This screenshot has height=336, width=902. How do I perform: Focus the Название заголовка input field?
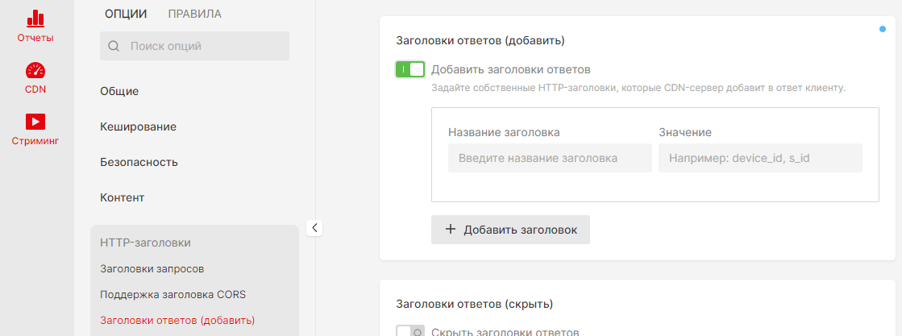(549, 158)
